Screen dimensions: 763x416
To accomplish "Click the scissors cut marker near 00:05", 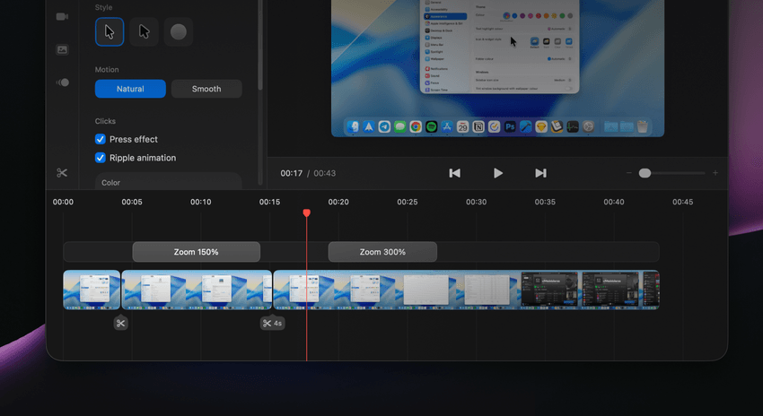I will click(120, 323).
